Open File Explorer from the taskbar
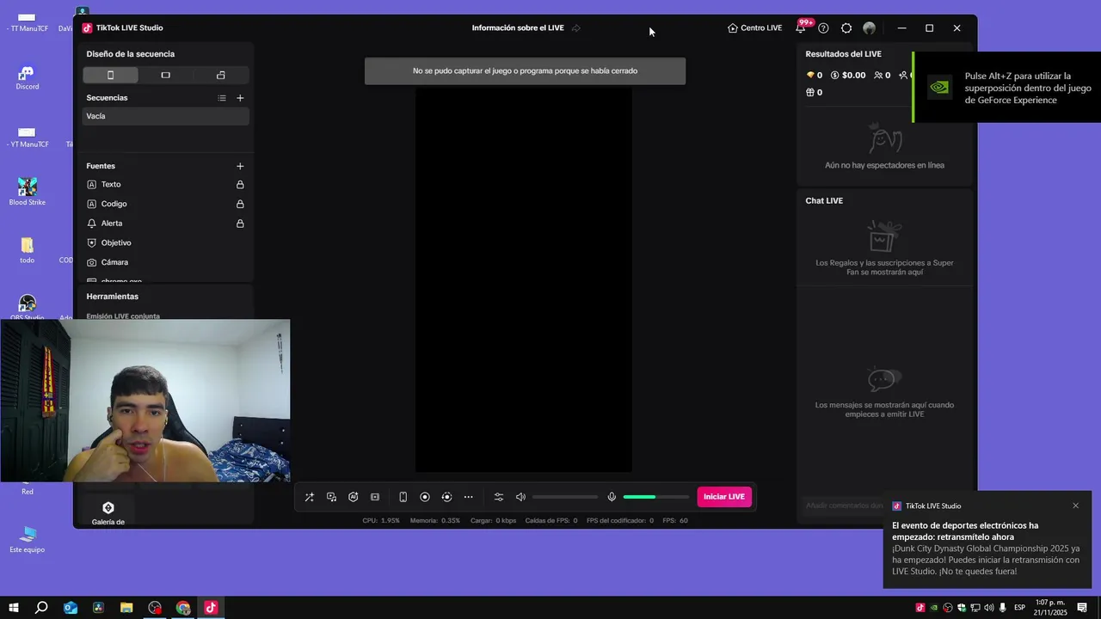Image resolution: width=1101 pixels, height=619 pixels. click(x=126, y=608)
